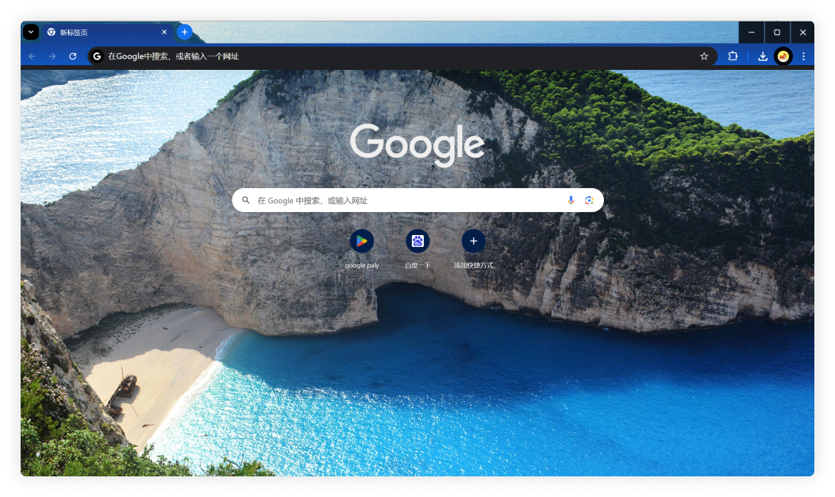This screenshot has width=835, height=497.
Task: Click 添加快捷方式 to add shortcut
Action: 473,241
